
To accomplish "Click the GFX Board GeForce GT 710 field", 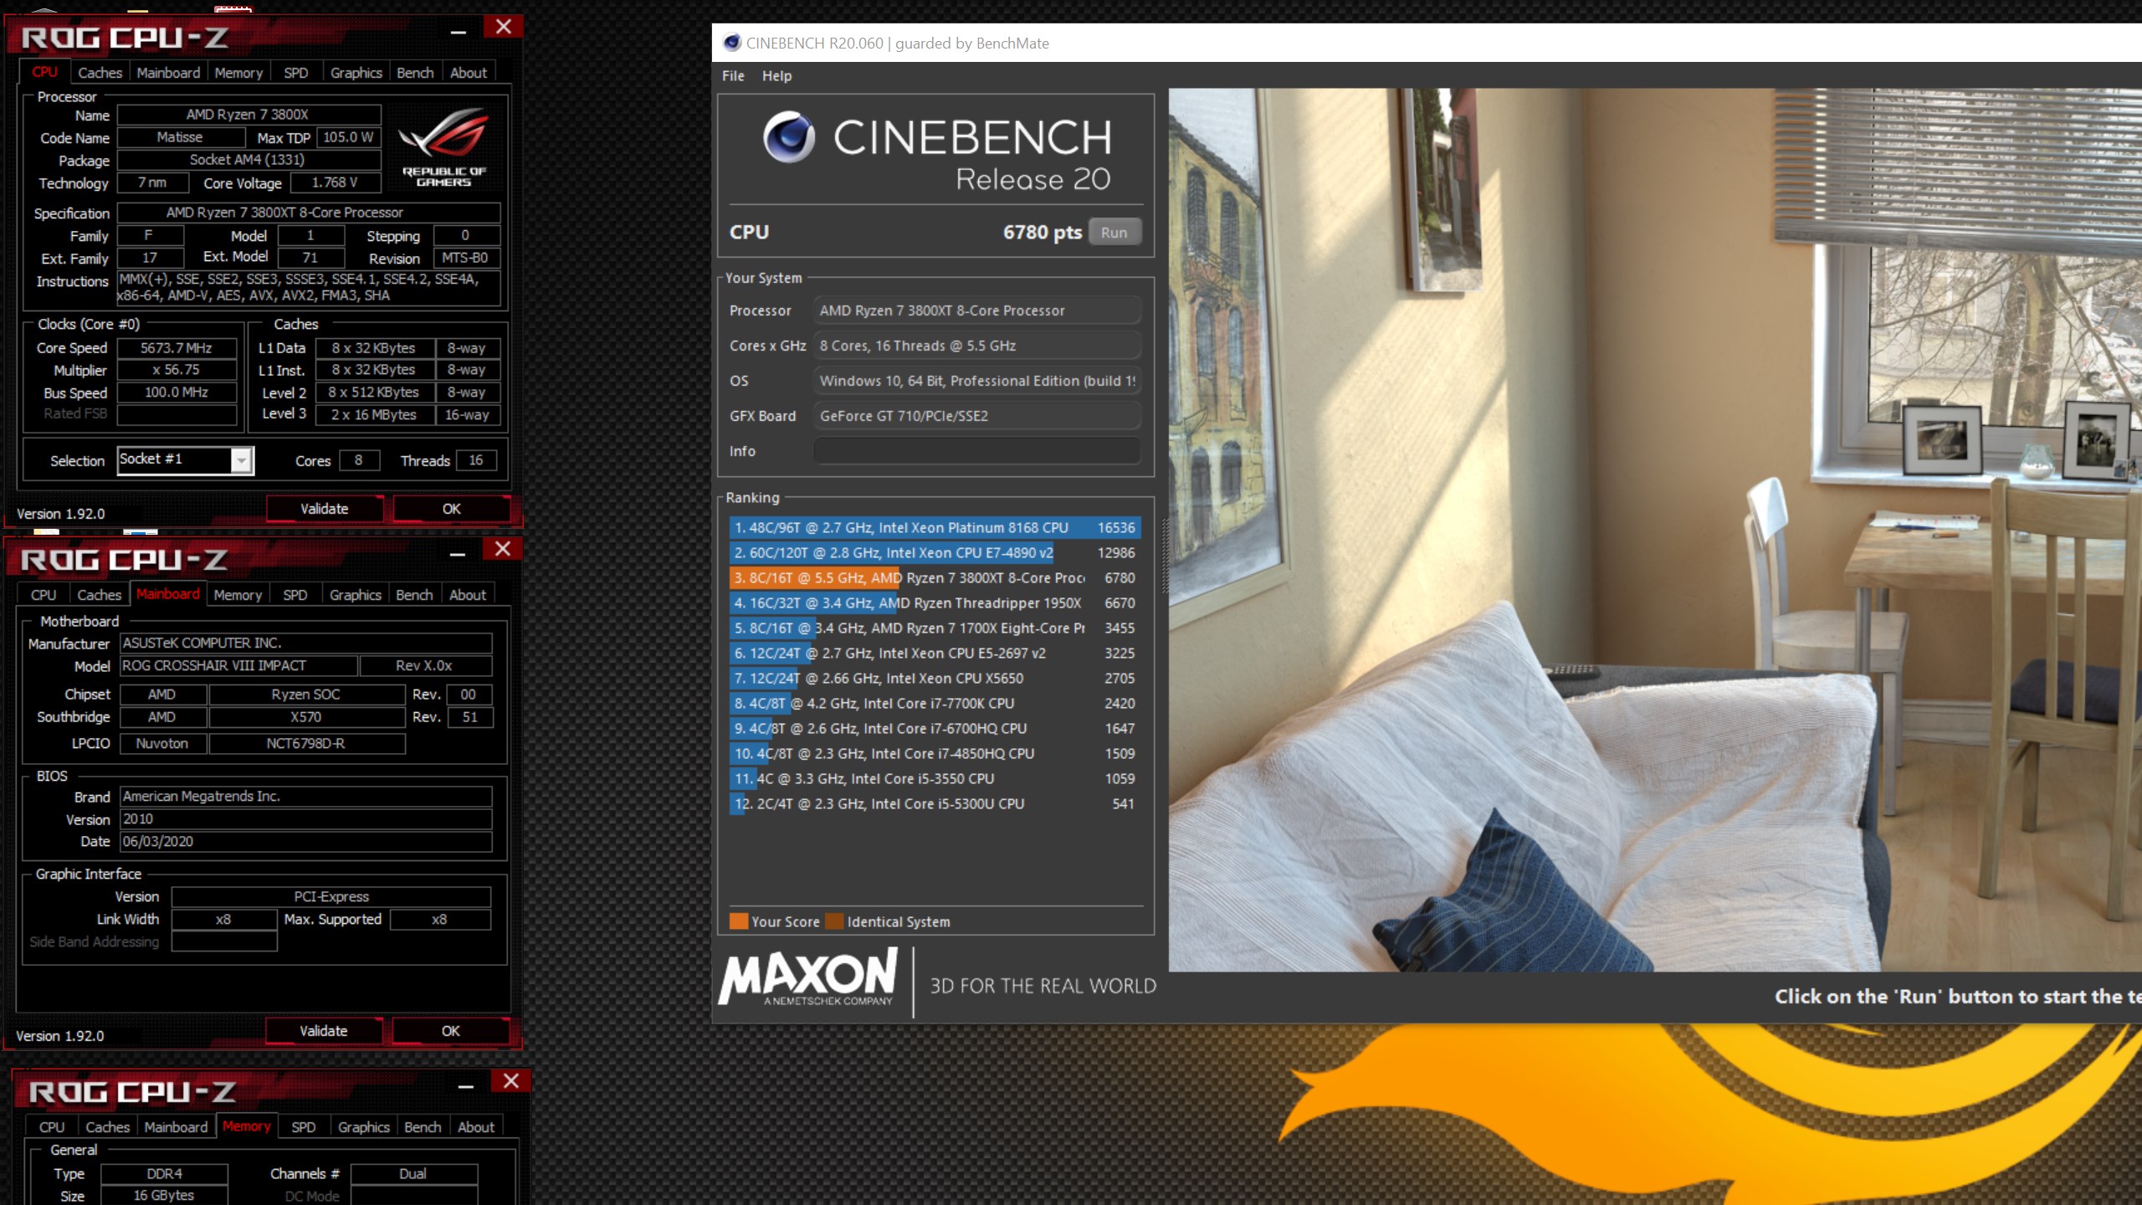I will (976, 416).
